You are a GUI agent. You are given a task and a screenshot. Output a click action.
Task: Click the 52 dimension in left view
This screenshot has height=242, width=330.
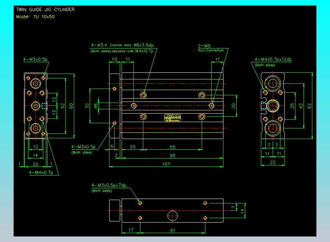point(62,106)
